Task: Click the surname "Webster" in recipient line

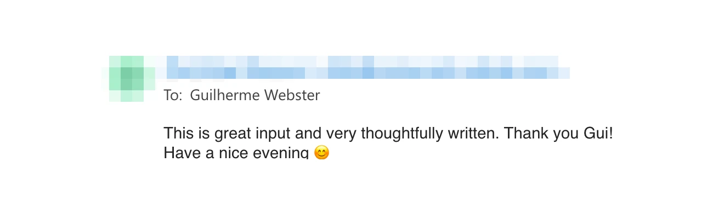Action: pyautogui.click(x=292, y=95)
